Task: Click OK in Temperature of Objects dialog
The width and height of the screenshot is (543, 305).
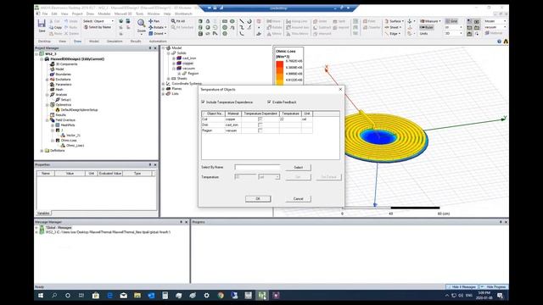Action: pos(258,199)
